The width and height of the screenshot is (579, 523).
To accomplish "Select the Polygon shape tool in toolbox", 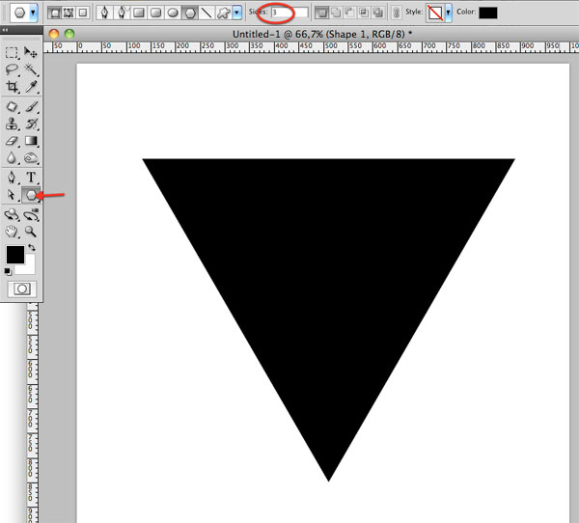I will coord(31,195).
